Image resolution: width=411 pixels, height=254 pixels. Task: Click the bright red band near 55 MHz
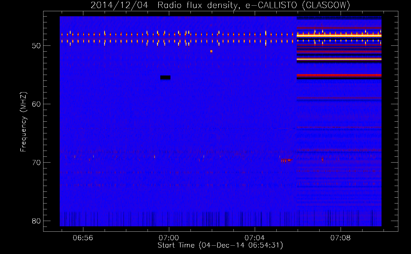(339, 75)
